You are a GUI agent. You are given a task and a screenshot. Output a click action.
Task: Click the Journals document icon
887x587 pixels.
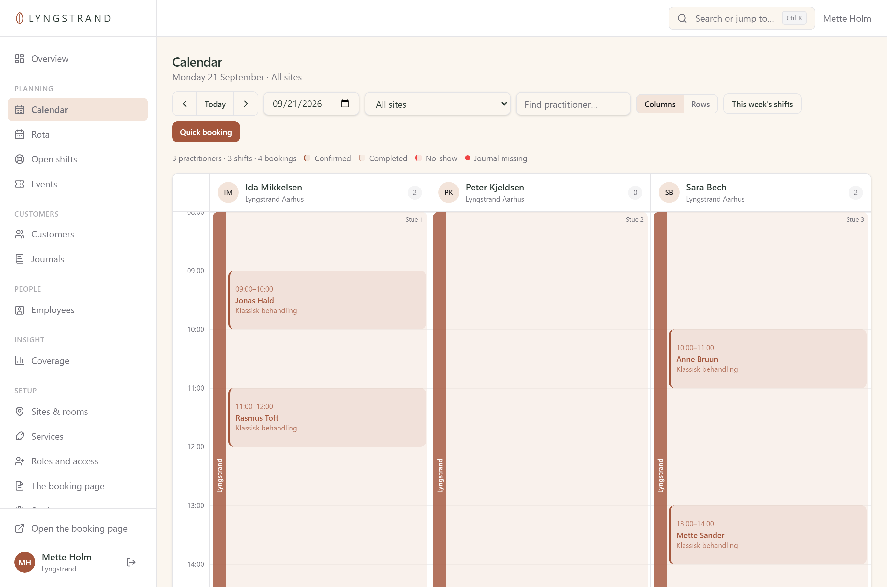coord(20,259)
